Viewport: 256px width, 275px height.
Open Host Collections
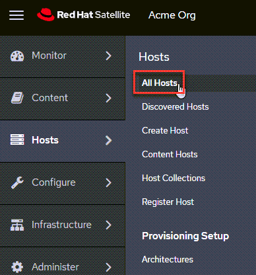click(174, 178)
